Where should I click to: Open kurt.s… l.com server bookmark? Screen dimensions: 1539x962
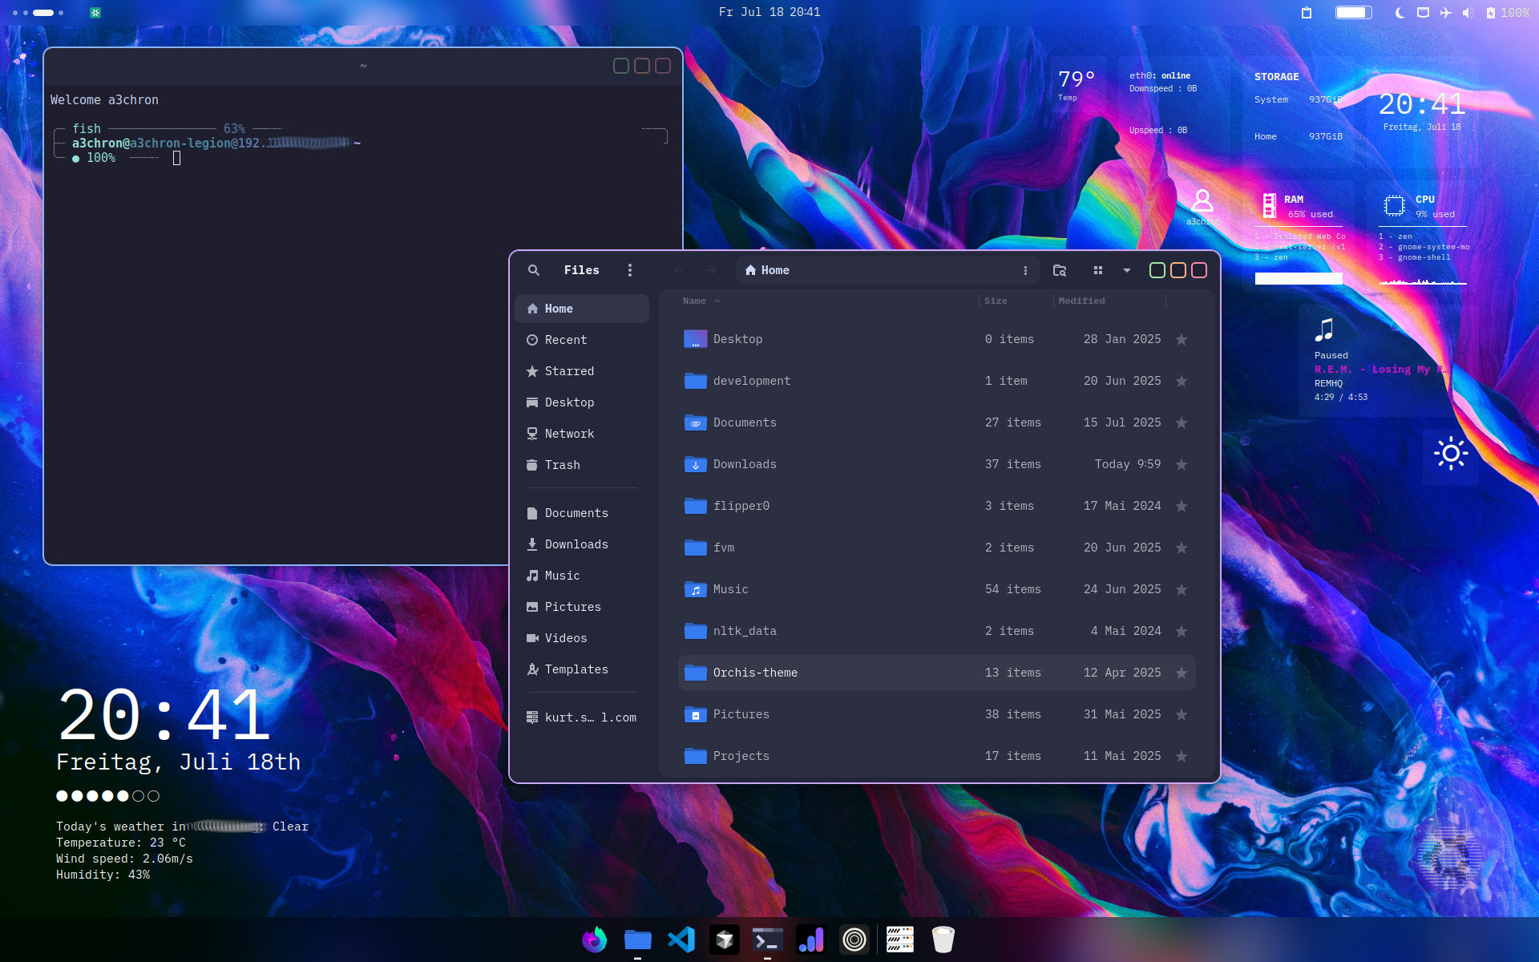pos(590,717)
